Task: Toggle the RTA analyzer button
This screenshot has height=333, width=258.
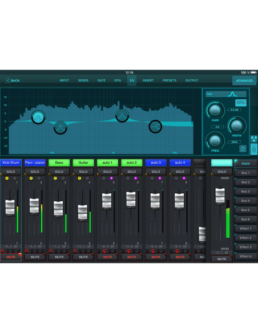Action: (x=240, y=103)
